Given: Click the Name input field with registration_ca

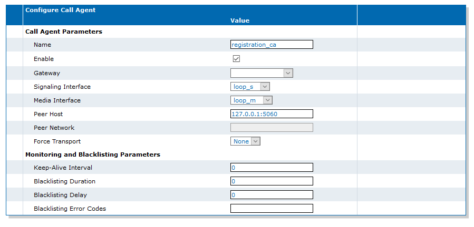Looking at the screenshot, I should pyautogui.click(x=272, y=45).
